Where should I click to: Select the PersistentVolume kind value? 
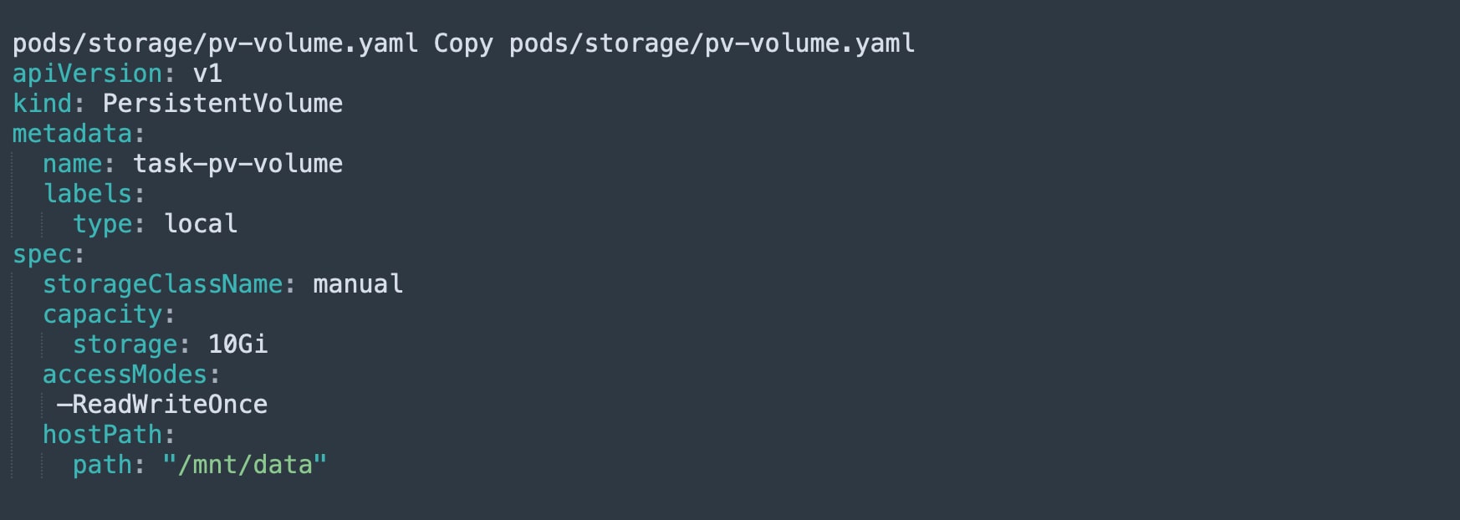point(222,104)
